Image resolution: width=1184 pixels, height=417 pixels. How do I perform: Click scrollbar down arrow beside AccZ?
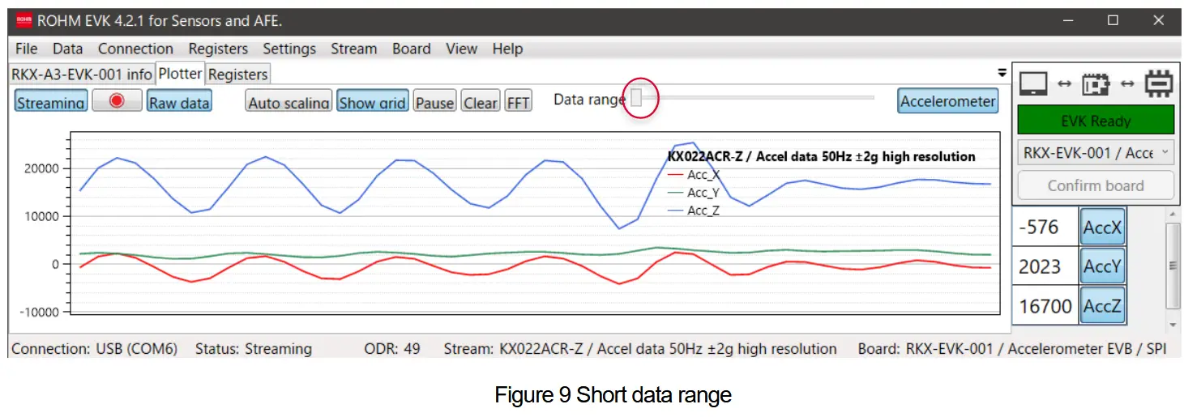tap(1172, 324)
